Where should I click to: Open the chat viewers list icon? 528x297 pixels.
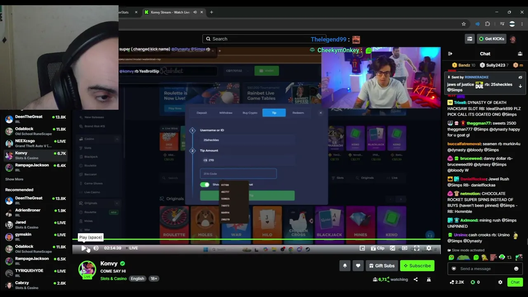point(520,54)
